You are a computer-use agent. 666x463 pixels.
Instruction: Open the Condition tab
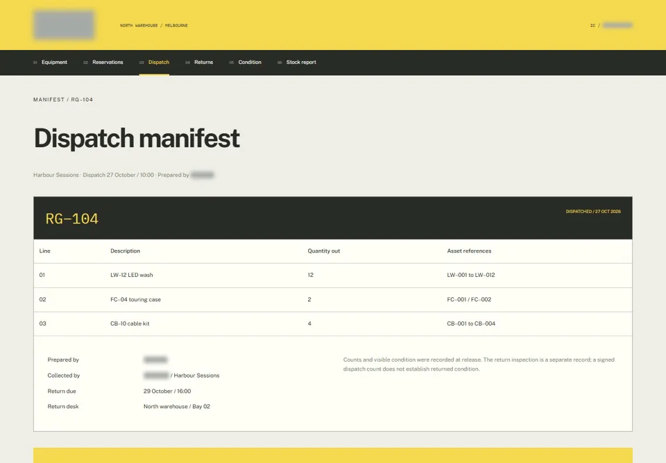click(x=245, y=62)
